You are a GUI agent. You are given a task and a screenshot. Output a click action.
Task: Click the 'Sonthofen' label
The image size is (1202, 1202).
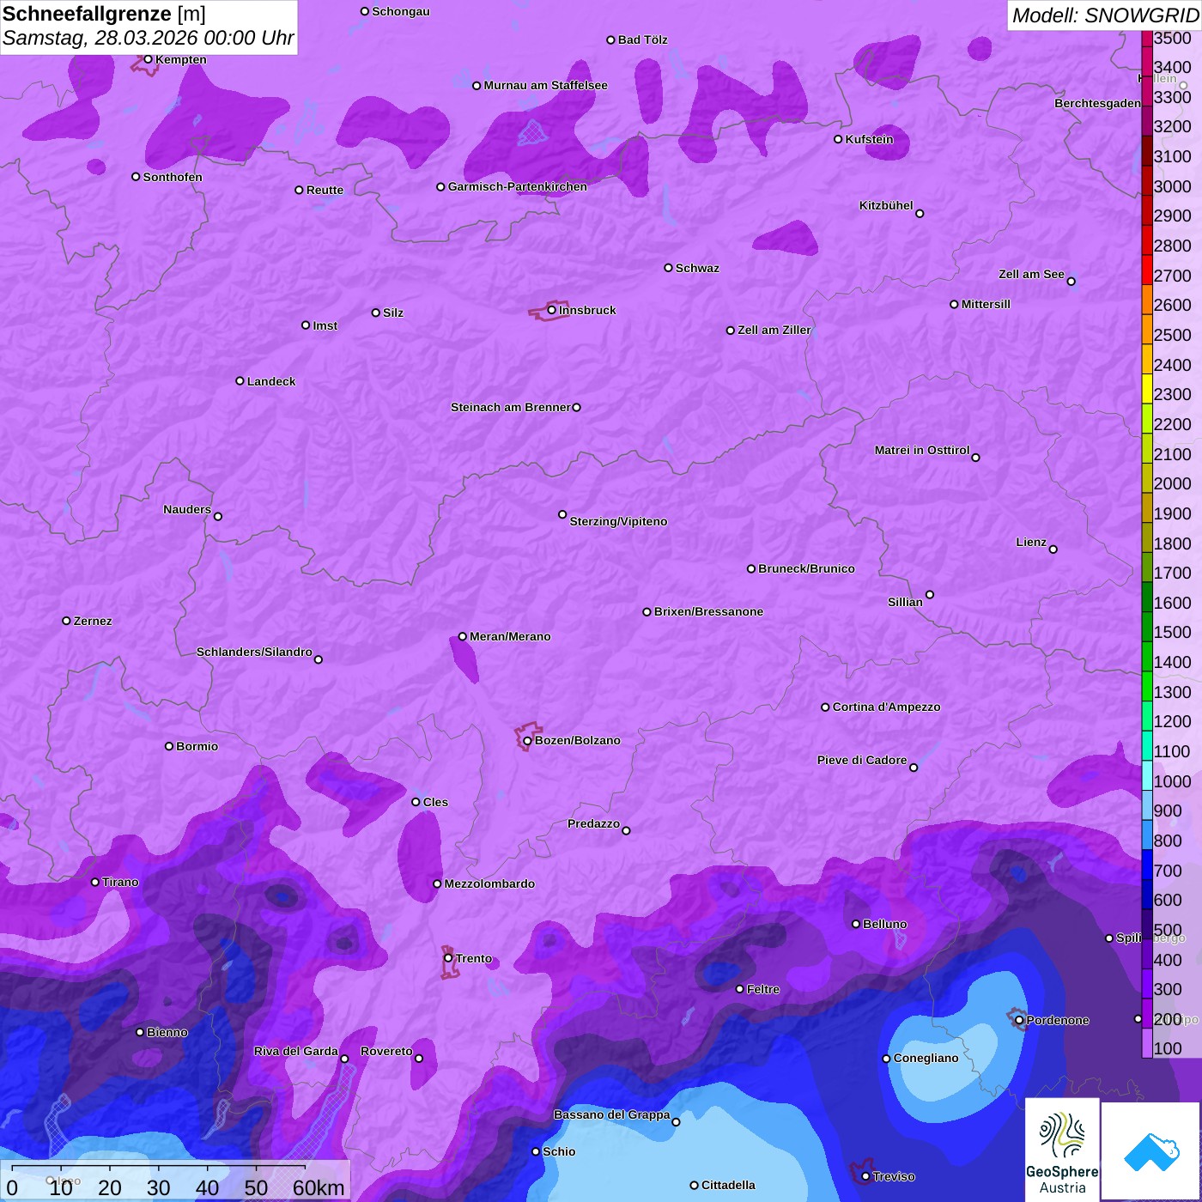coord(173,177)
